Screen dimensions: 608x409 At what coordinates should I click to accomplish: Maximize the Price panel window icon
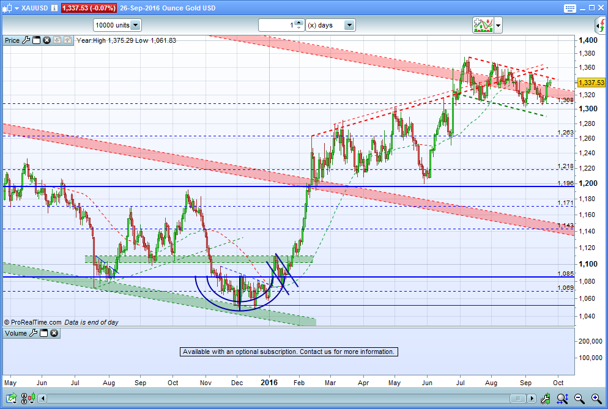pos(37,40)
